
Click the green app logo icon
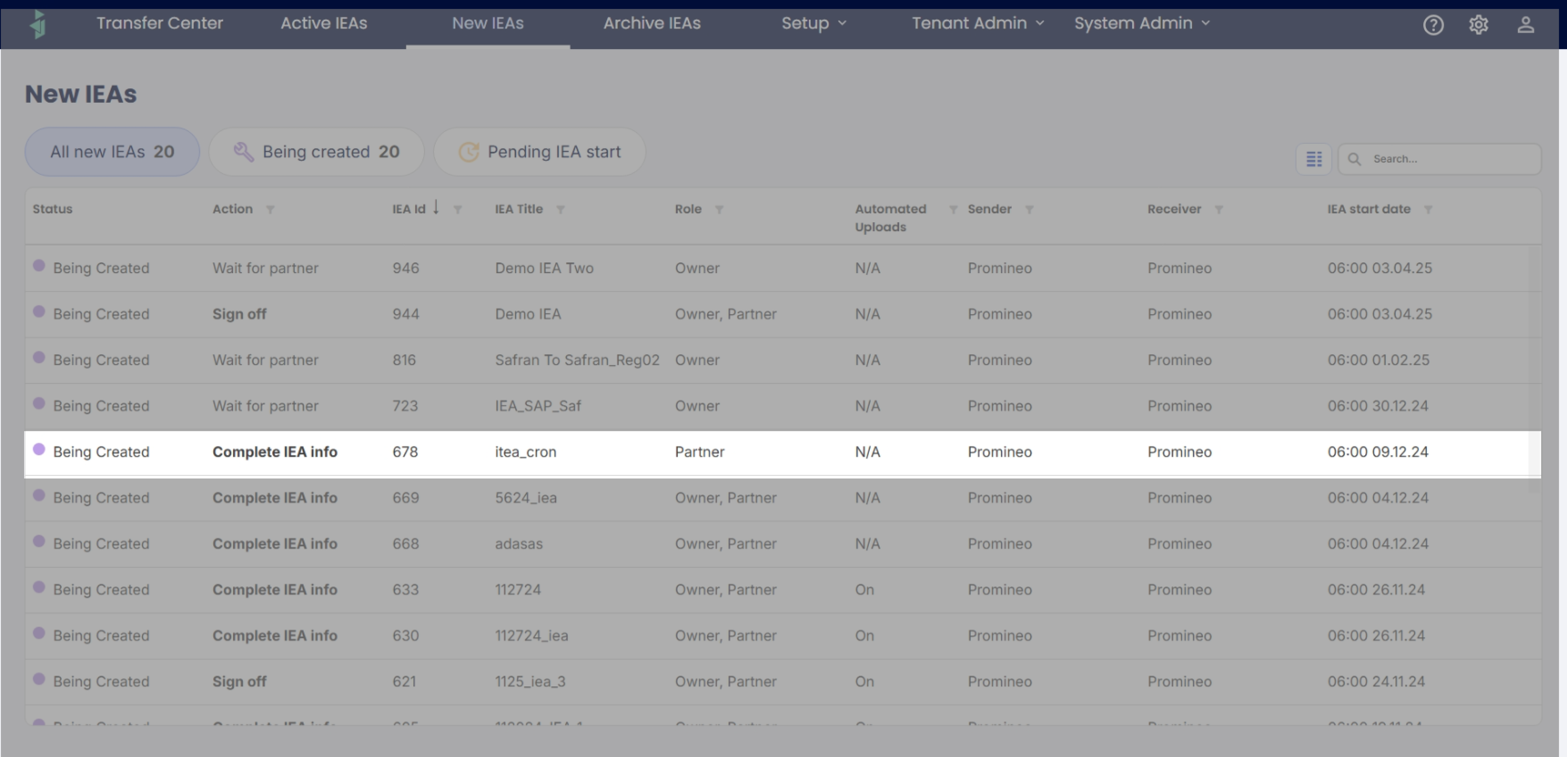click(38, 24)
